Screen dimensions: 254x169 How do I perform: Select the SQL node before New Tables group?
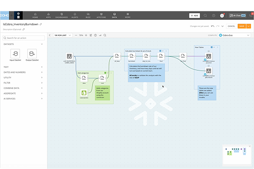coord(183,56)
